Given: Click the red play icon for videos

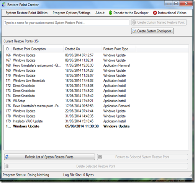Looking at the screenshot, I should (155, 13).
